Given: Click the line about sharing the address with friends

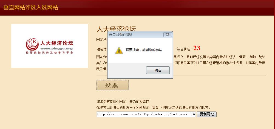Looking at the screenshot, I should (x=154, y=107).
